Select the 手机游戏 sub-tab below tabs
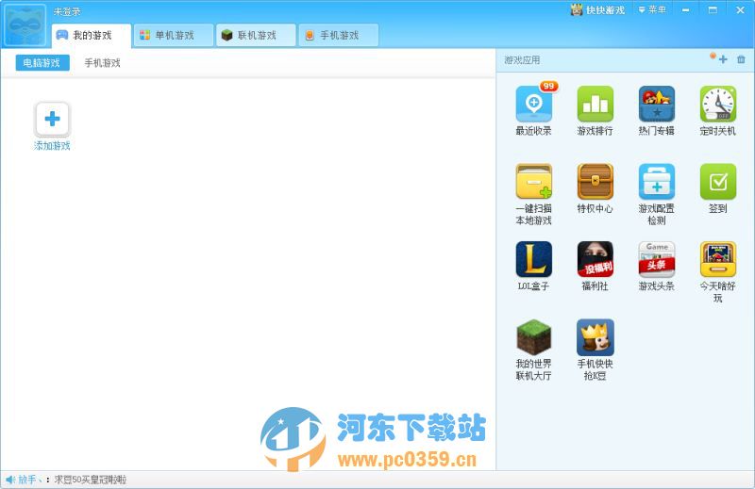 point(102,63)
